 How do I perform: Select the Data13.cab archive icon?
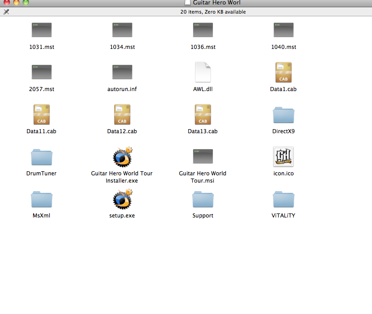point(203,114)
